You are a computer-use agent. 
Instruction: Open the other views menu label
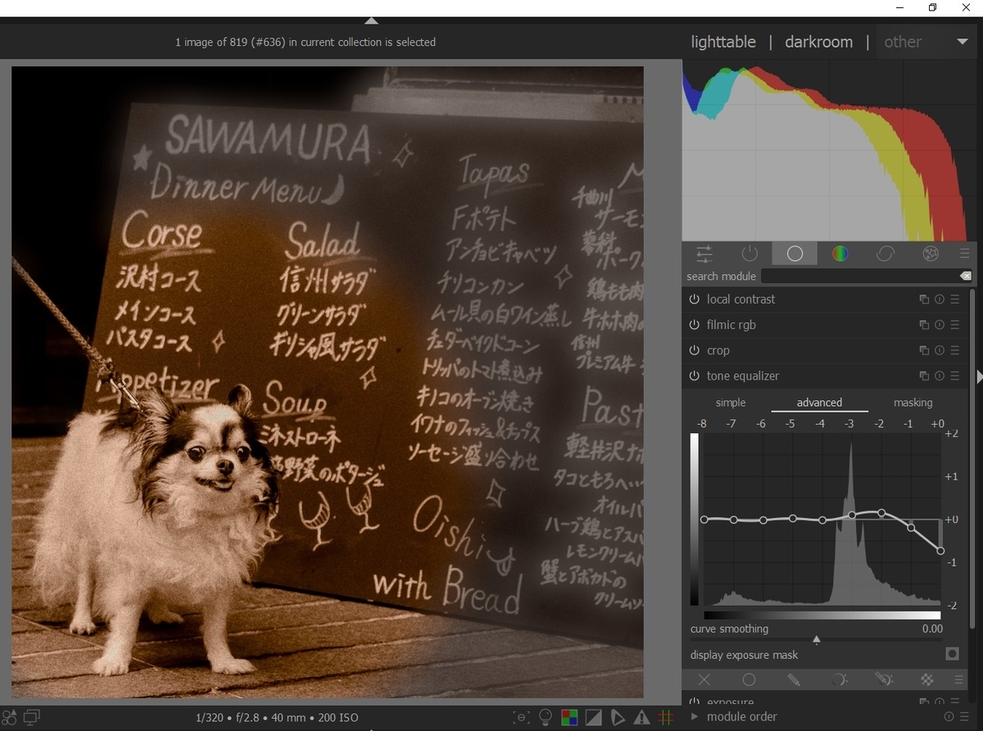(x=903, y=42)
